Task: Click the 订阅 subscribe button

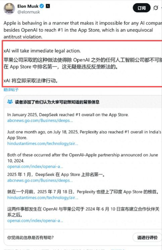Action: click(x=142, y=8)
